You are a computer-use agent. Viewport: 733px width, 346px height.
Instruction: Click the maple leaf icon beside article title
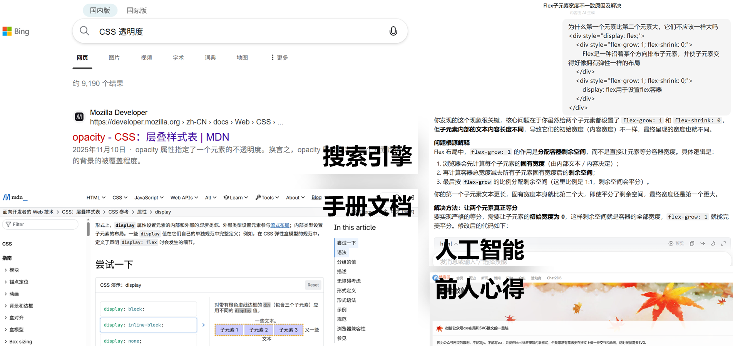(x=439, y=328)
